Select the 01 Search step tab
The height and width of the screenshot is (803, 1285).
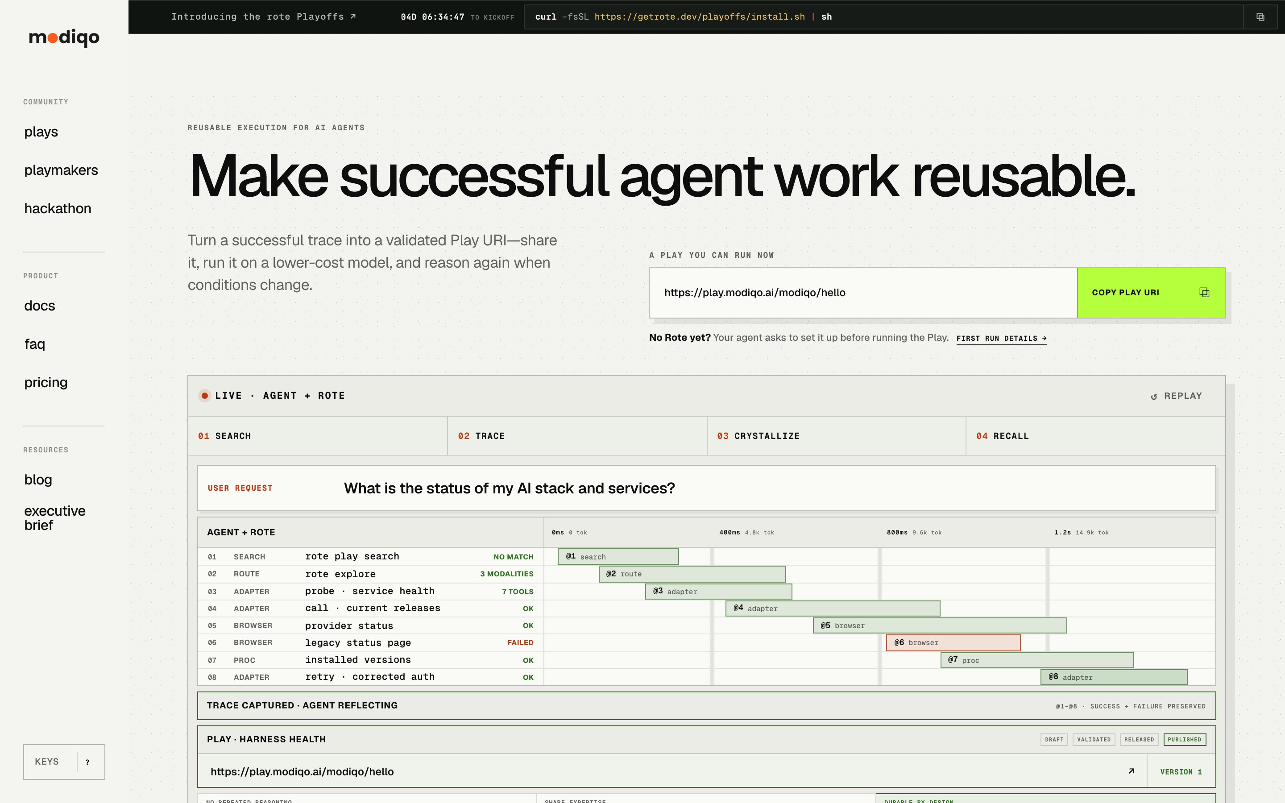coord(318,436)
